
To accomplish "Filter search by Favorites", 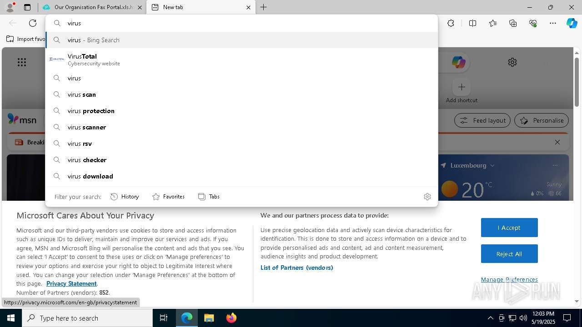I will click(x=168, y=197).
